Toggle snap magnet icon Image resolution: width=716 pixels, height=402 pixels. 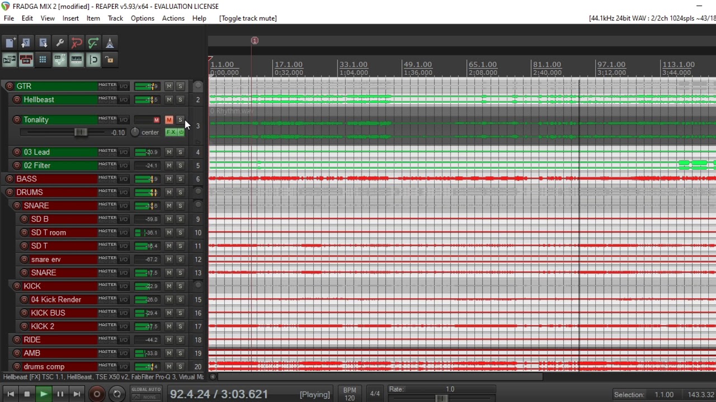(93, 60)
